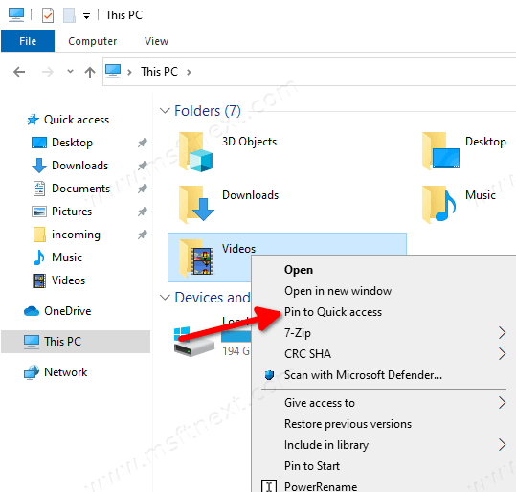Choose Restore previous versions

(348, 423)
